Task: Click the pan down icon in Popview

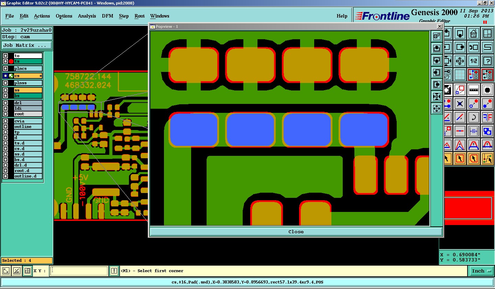Action: (x=437, y=60)
